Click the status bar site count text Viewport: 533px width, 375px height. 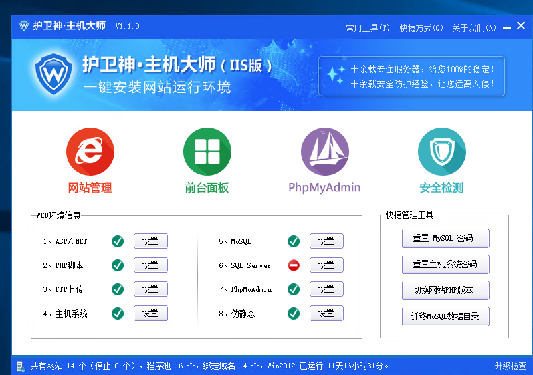coord(209,366)
